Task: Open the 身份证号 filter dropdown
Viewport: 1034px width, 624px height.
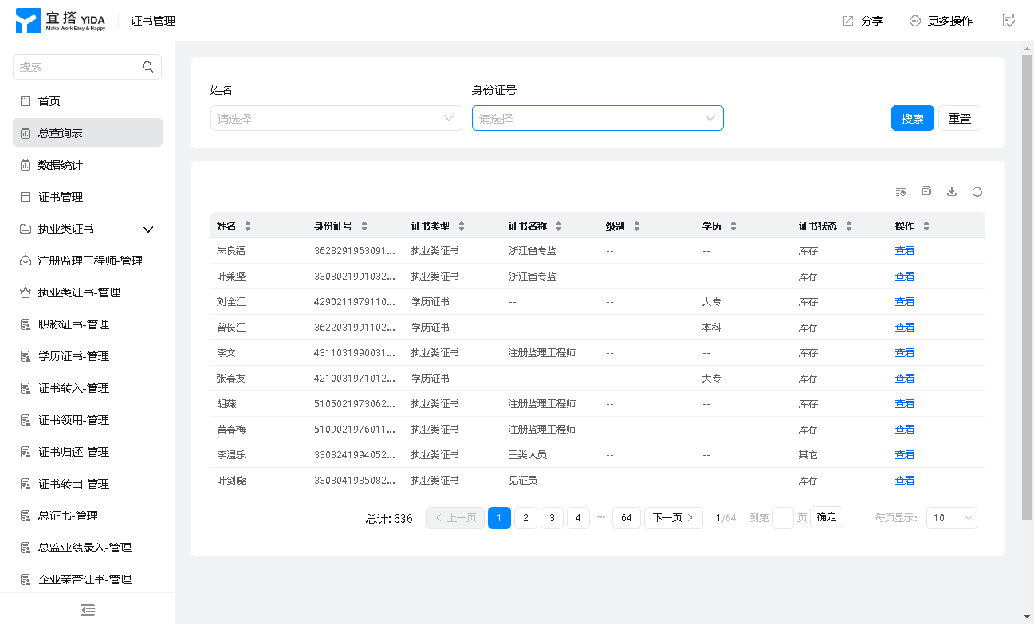Action: 598,118
